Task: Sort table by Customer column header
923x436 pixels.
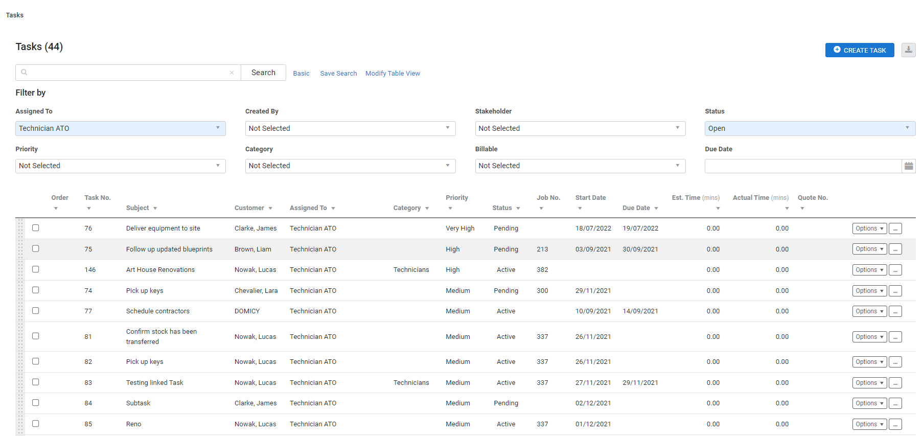Action: click(x=253, y=208)
